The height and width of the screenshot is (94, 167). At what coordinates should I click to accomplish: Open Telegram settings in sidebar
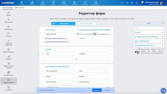pyautogui.click(x=9, y=57)
